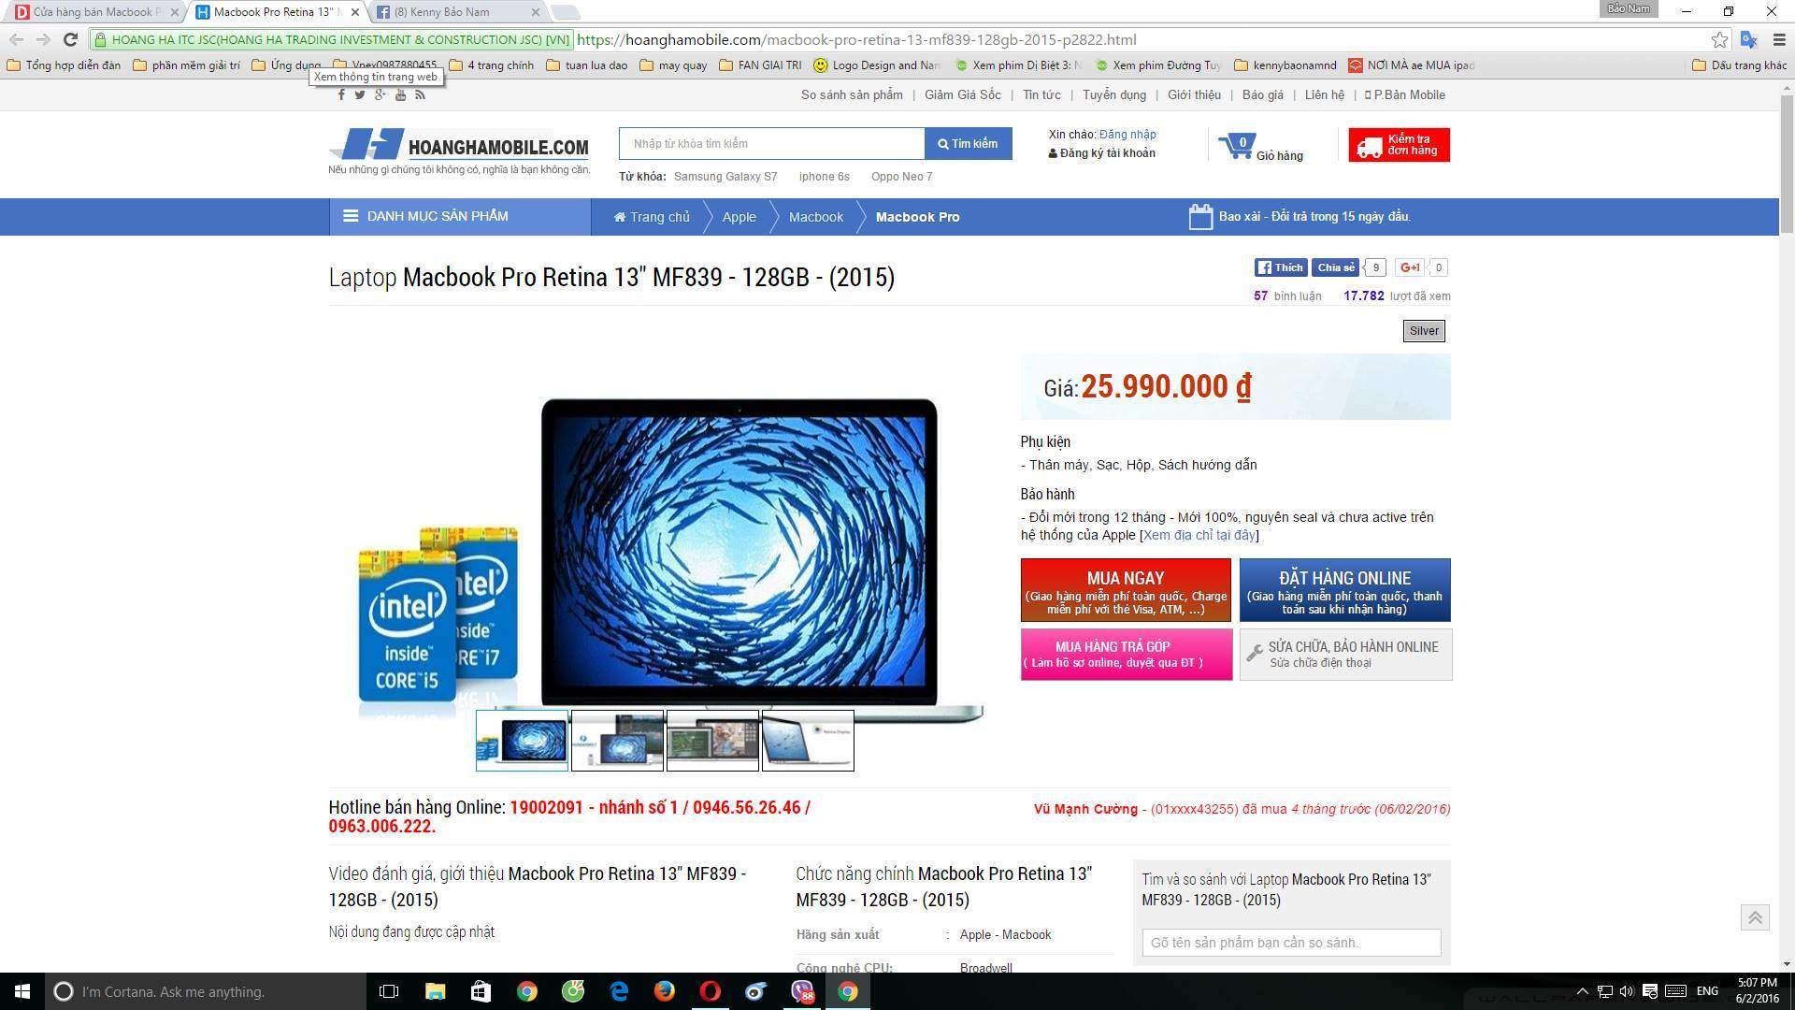This screenshot has height=1010, width=1795.
Task: Click Xem địa chỉ tại đây link
Action: pyautogui.click(x=1199, y=535)
